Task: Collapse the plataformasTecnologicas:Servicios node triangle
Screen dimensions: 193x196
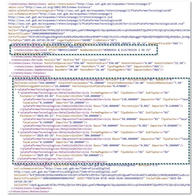Action: click(16, 89)
